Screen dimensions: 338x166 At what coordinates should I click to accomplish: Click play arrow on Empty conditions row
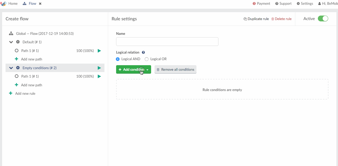coord(99,68)
